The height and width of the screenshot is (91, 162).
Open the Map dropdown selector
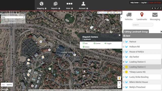pyautogui.click(x=13, y=17)
